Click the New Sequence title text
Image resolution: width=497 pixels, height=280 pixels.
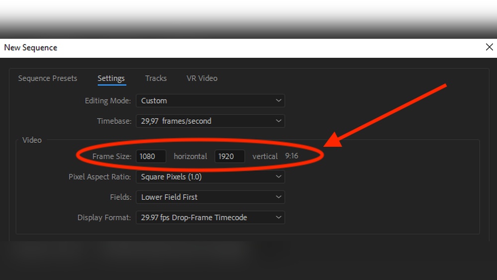(31, 48)
